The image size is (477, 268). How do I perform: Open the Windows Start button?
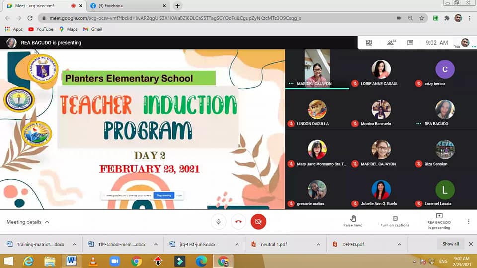(x=8, y=261)
